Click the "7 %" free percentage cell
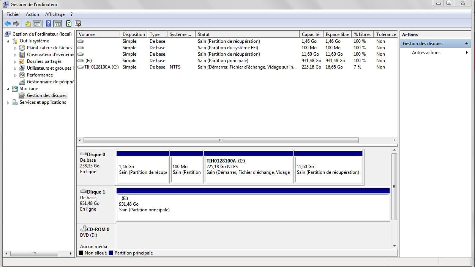The width and height of the screenshot is (475, 267). 357,67
